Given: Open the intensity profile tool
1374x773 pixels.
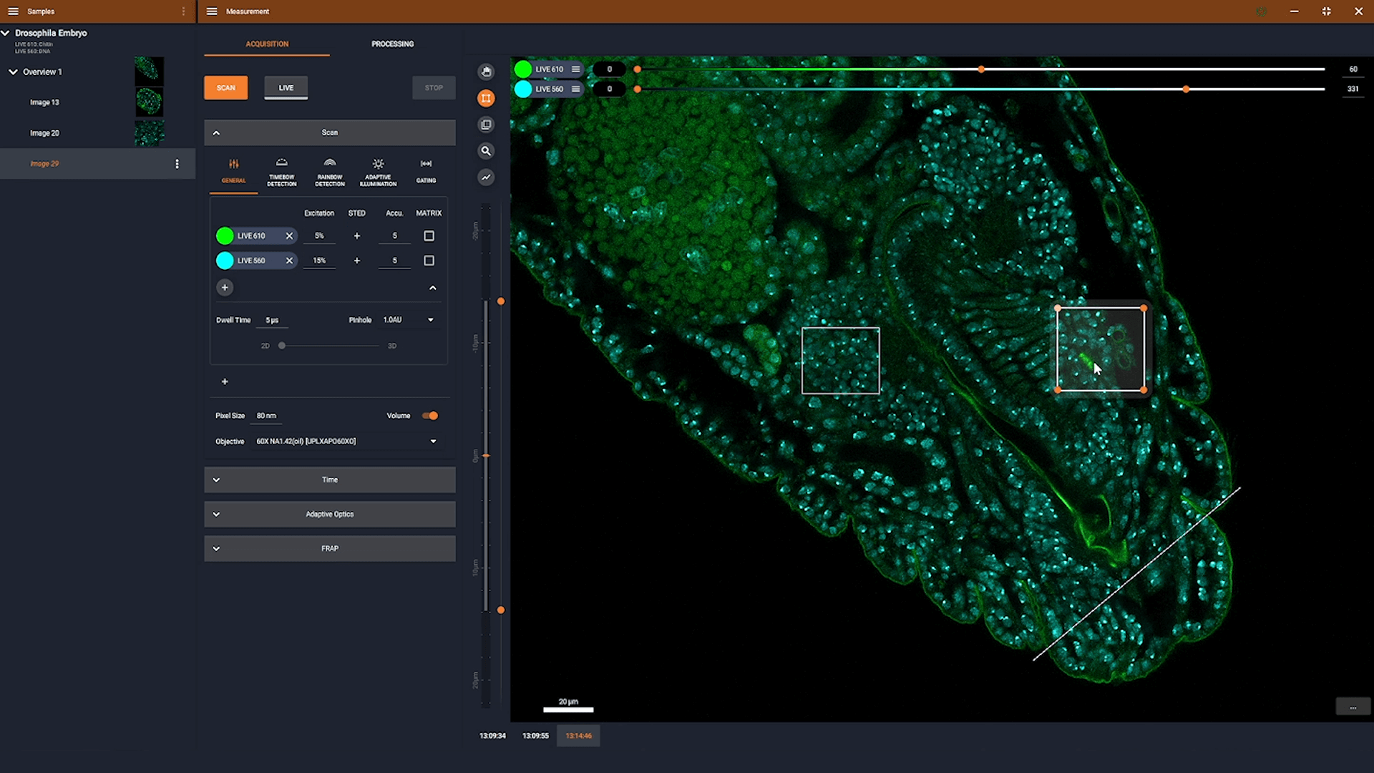Looking at the screenshot, I should tap(486, 178).
